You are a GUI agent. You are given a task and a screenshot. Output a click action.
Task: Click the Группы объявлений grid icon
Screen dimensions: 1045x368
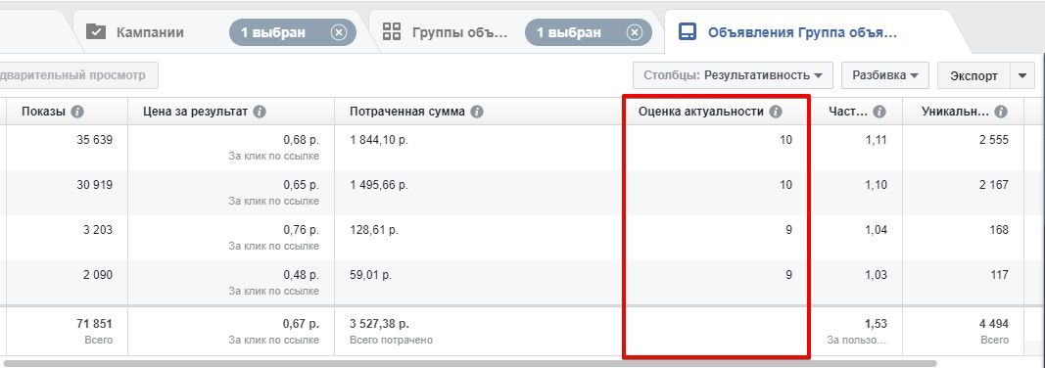pyautogui.click(x=392, y=32)
